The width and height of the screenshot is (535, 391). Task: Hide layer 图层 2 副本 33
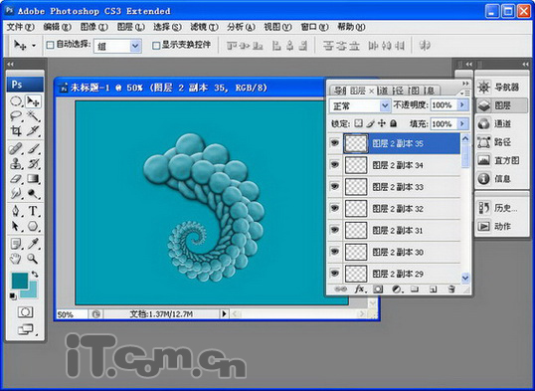335,186
